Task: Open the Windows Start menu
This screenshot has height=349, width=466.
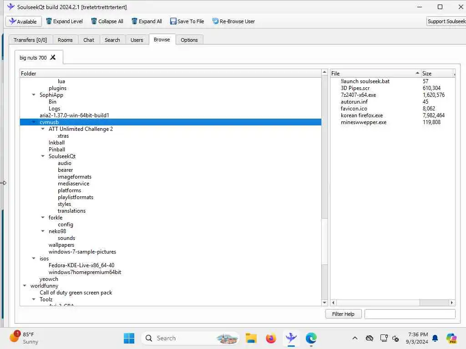Action: coord(129,338)
